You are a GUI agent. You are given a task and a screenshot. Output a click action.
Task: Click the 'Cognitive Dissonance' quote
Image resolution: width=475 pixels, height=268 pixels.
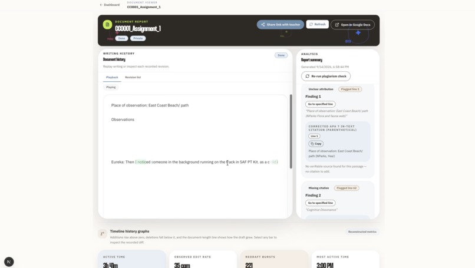[x=321, y=210]
